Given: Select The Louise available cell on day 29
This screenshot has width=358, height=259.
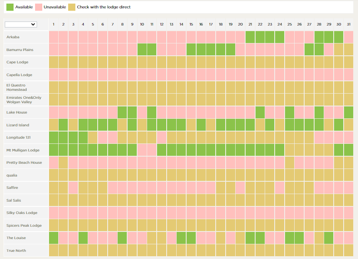Looking at the screenshot, I should 328,238.
